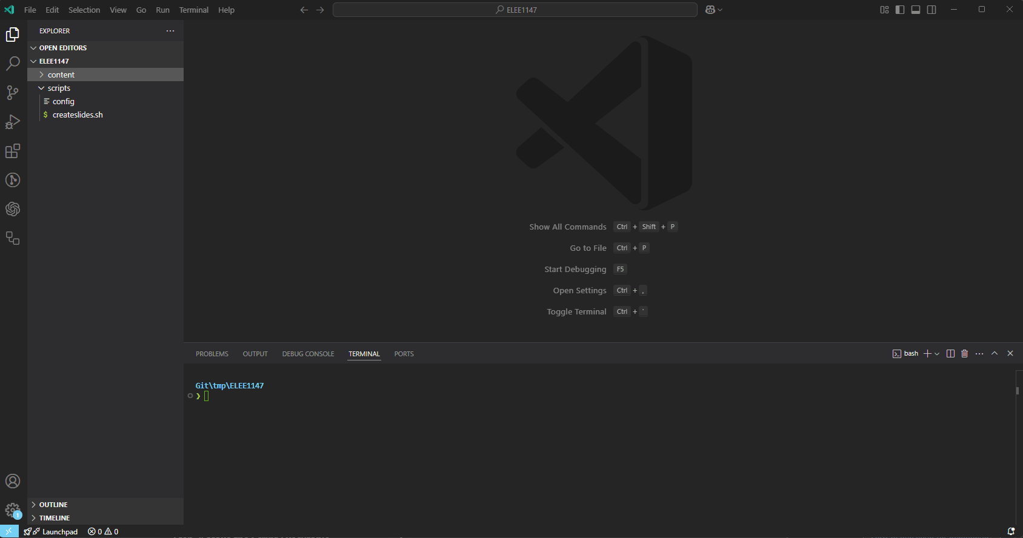The width and height of the screenshot is (1023, 538).
Task: Toggle bottom panel visibility
Action: pos(916,10)
